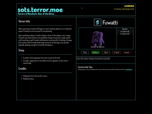
Task: Switch to the In-Game #2 image
Action: [125, 34]
